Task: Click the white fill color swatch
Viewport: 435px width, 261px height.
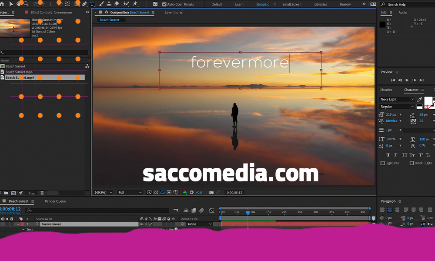Action: click(x=428, y=100)
